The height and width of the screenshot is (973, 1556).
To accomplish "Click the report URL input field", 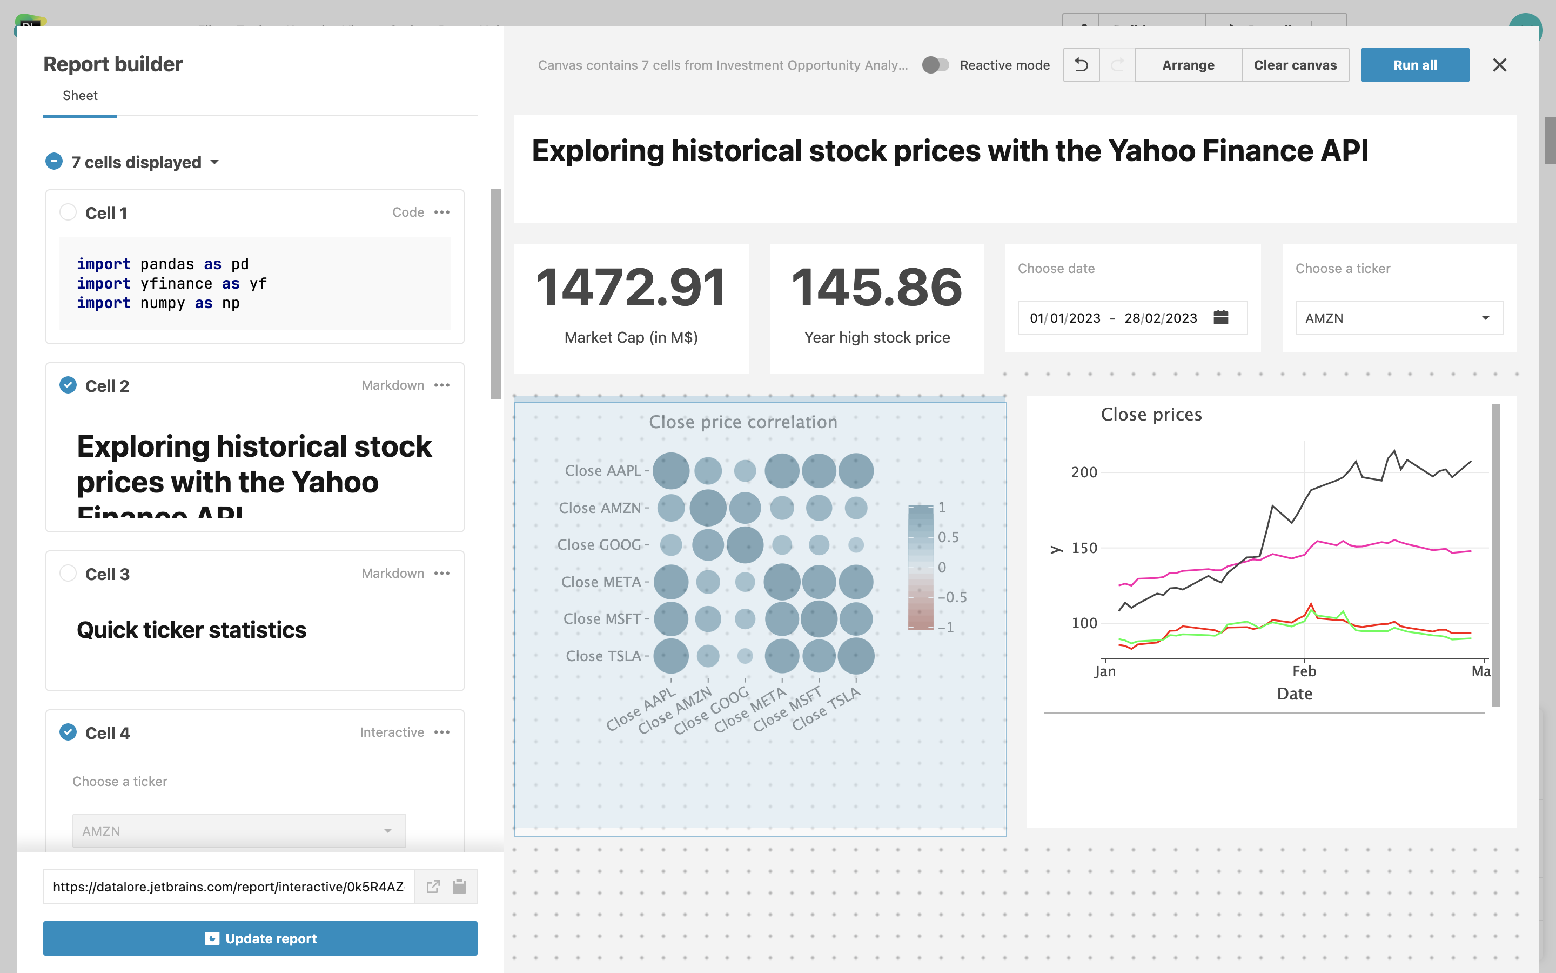I will tap(228, 886).
